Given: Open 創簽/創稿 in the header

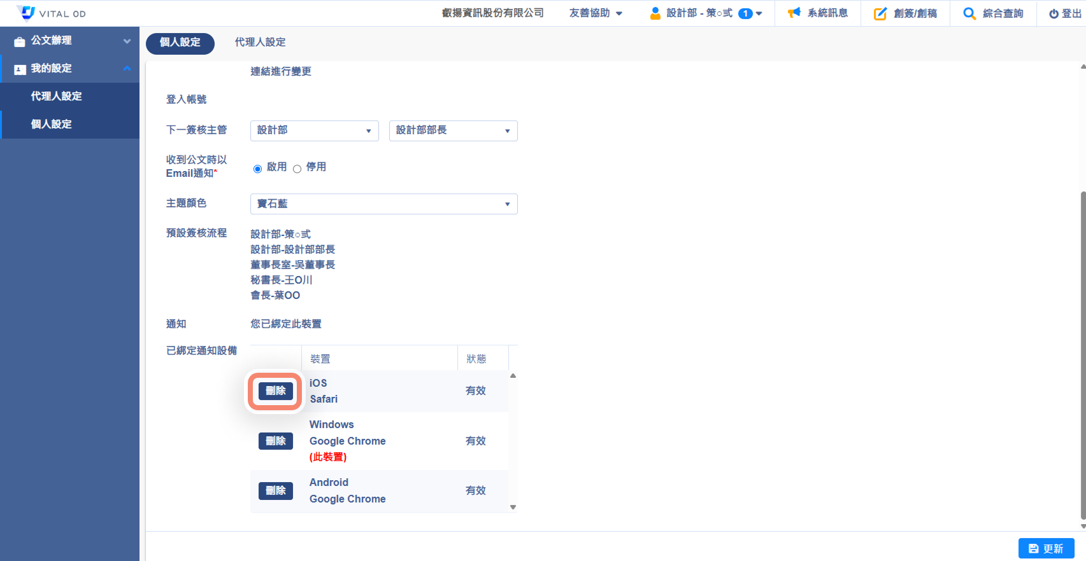Looking at the screenshot, I should pos(905,13).
